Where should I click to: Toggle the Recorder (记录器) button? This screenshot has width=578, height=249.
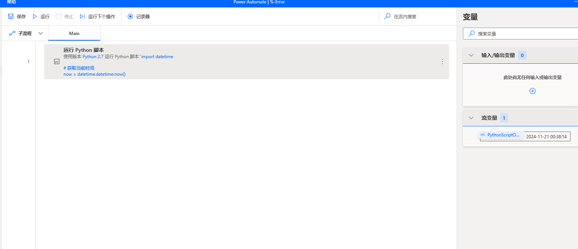pyautogui.click(x=139, y=16)
